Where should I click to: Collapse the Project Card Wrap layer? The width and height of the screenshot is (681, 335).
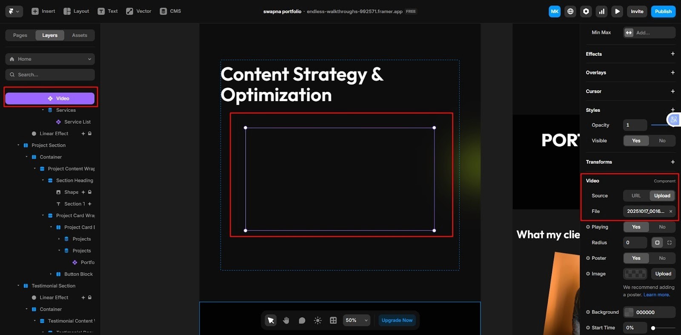point(43,216)
